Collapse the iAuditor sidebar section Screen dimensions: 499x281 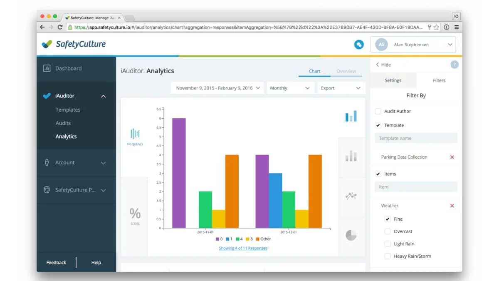(x=104, y=96)
